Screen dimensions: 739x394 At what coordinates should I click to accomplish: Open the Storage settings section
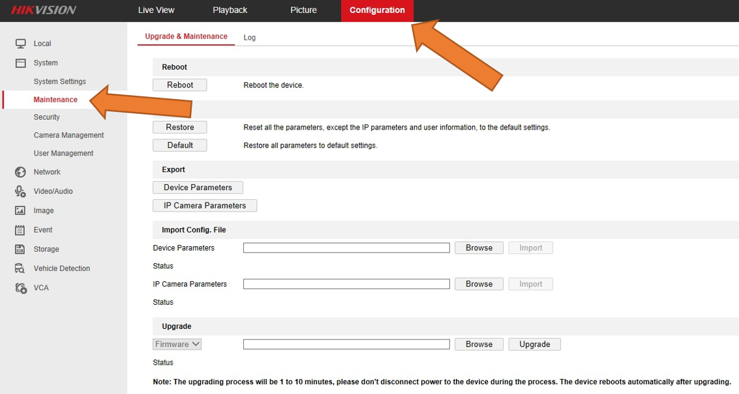(x=46, y=249)
